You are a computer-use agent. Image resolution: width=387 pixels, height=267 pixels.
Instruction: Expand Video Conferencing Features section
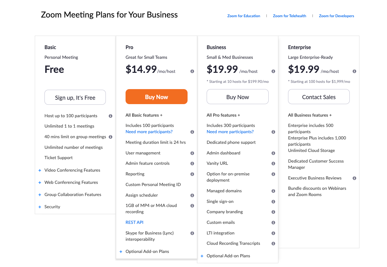tap(72, 170)
